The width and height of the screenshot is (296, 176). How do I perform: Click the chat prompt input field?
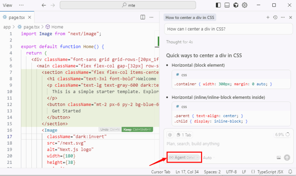pyautogui.click(x=222, y=143)
